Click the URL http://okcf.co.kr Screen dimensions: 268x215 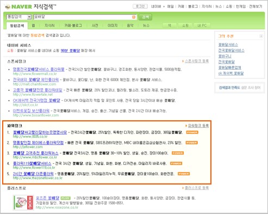pyautogui.click(x=26, y=105)
